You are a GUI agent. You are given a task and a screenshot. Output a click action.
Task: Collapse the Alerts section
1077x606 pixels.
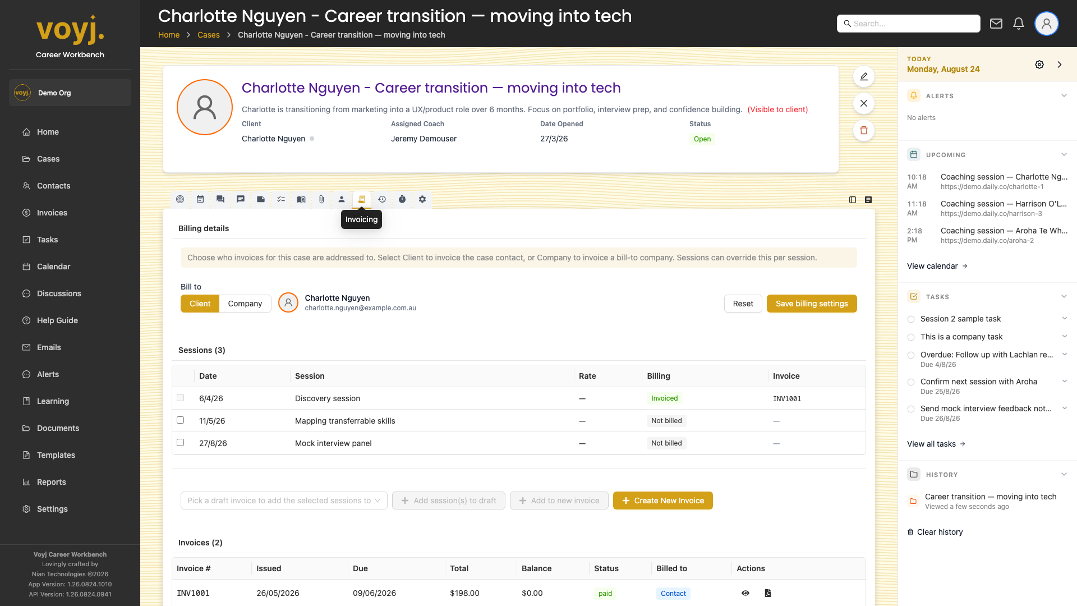(1064, 95)
